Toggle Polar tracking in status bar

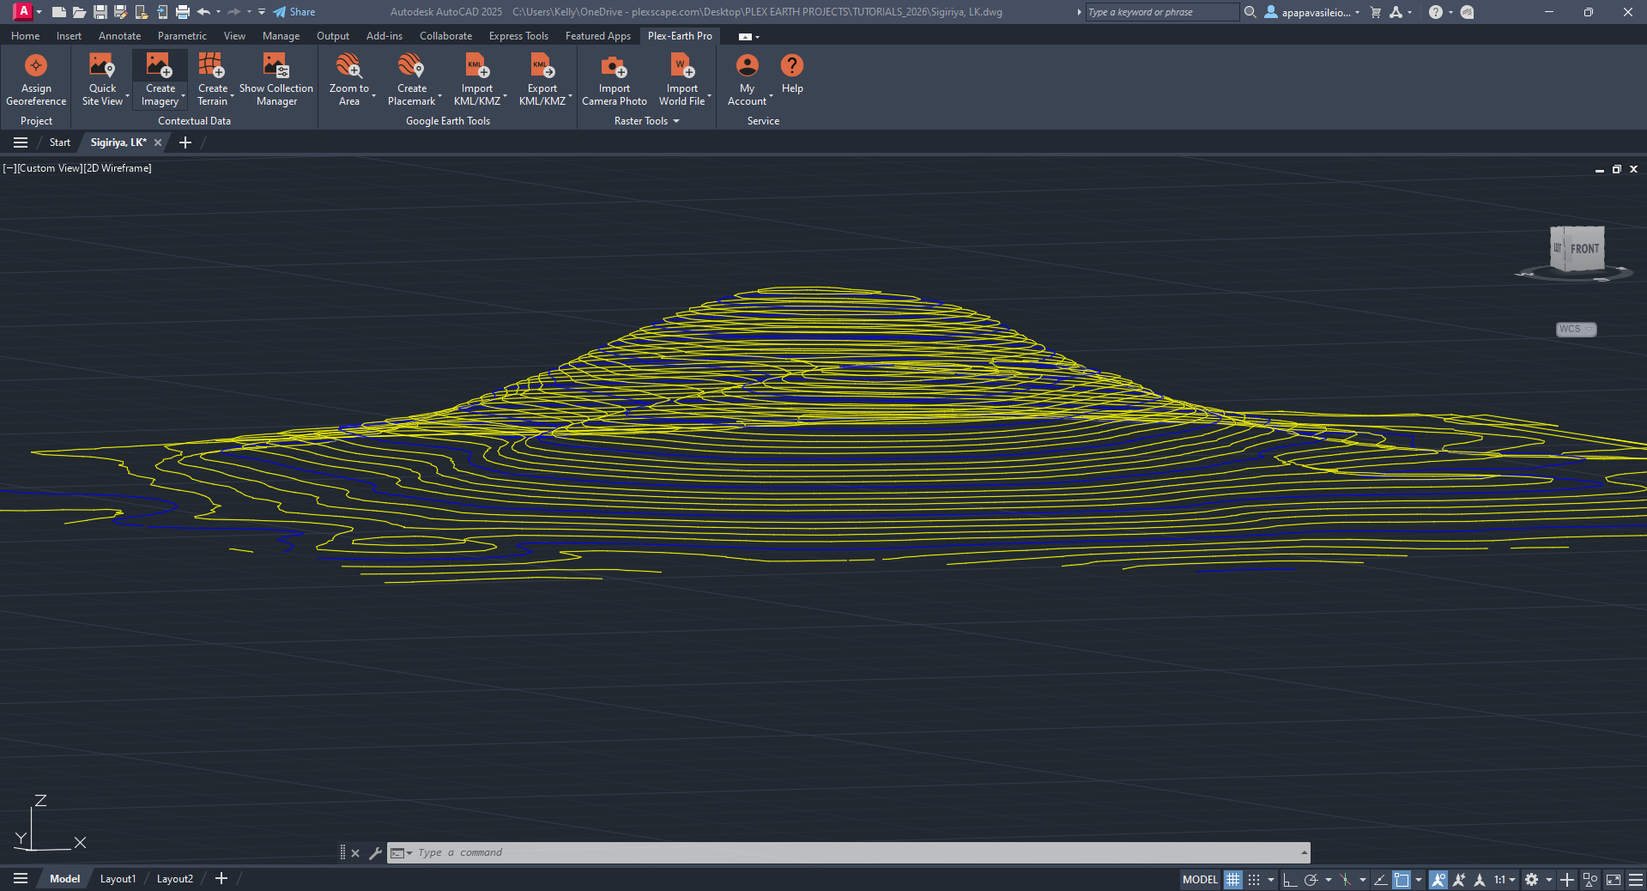click(x=1311, y=880)
